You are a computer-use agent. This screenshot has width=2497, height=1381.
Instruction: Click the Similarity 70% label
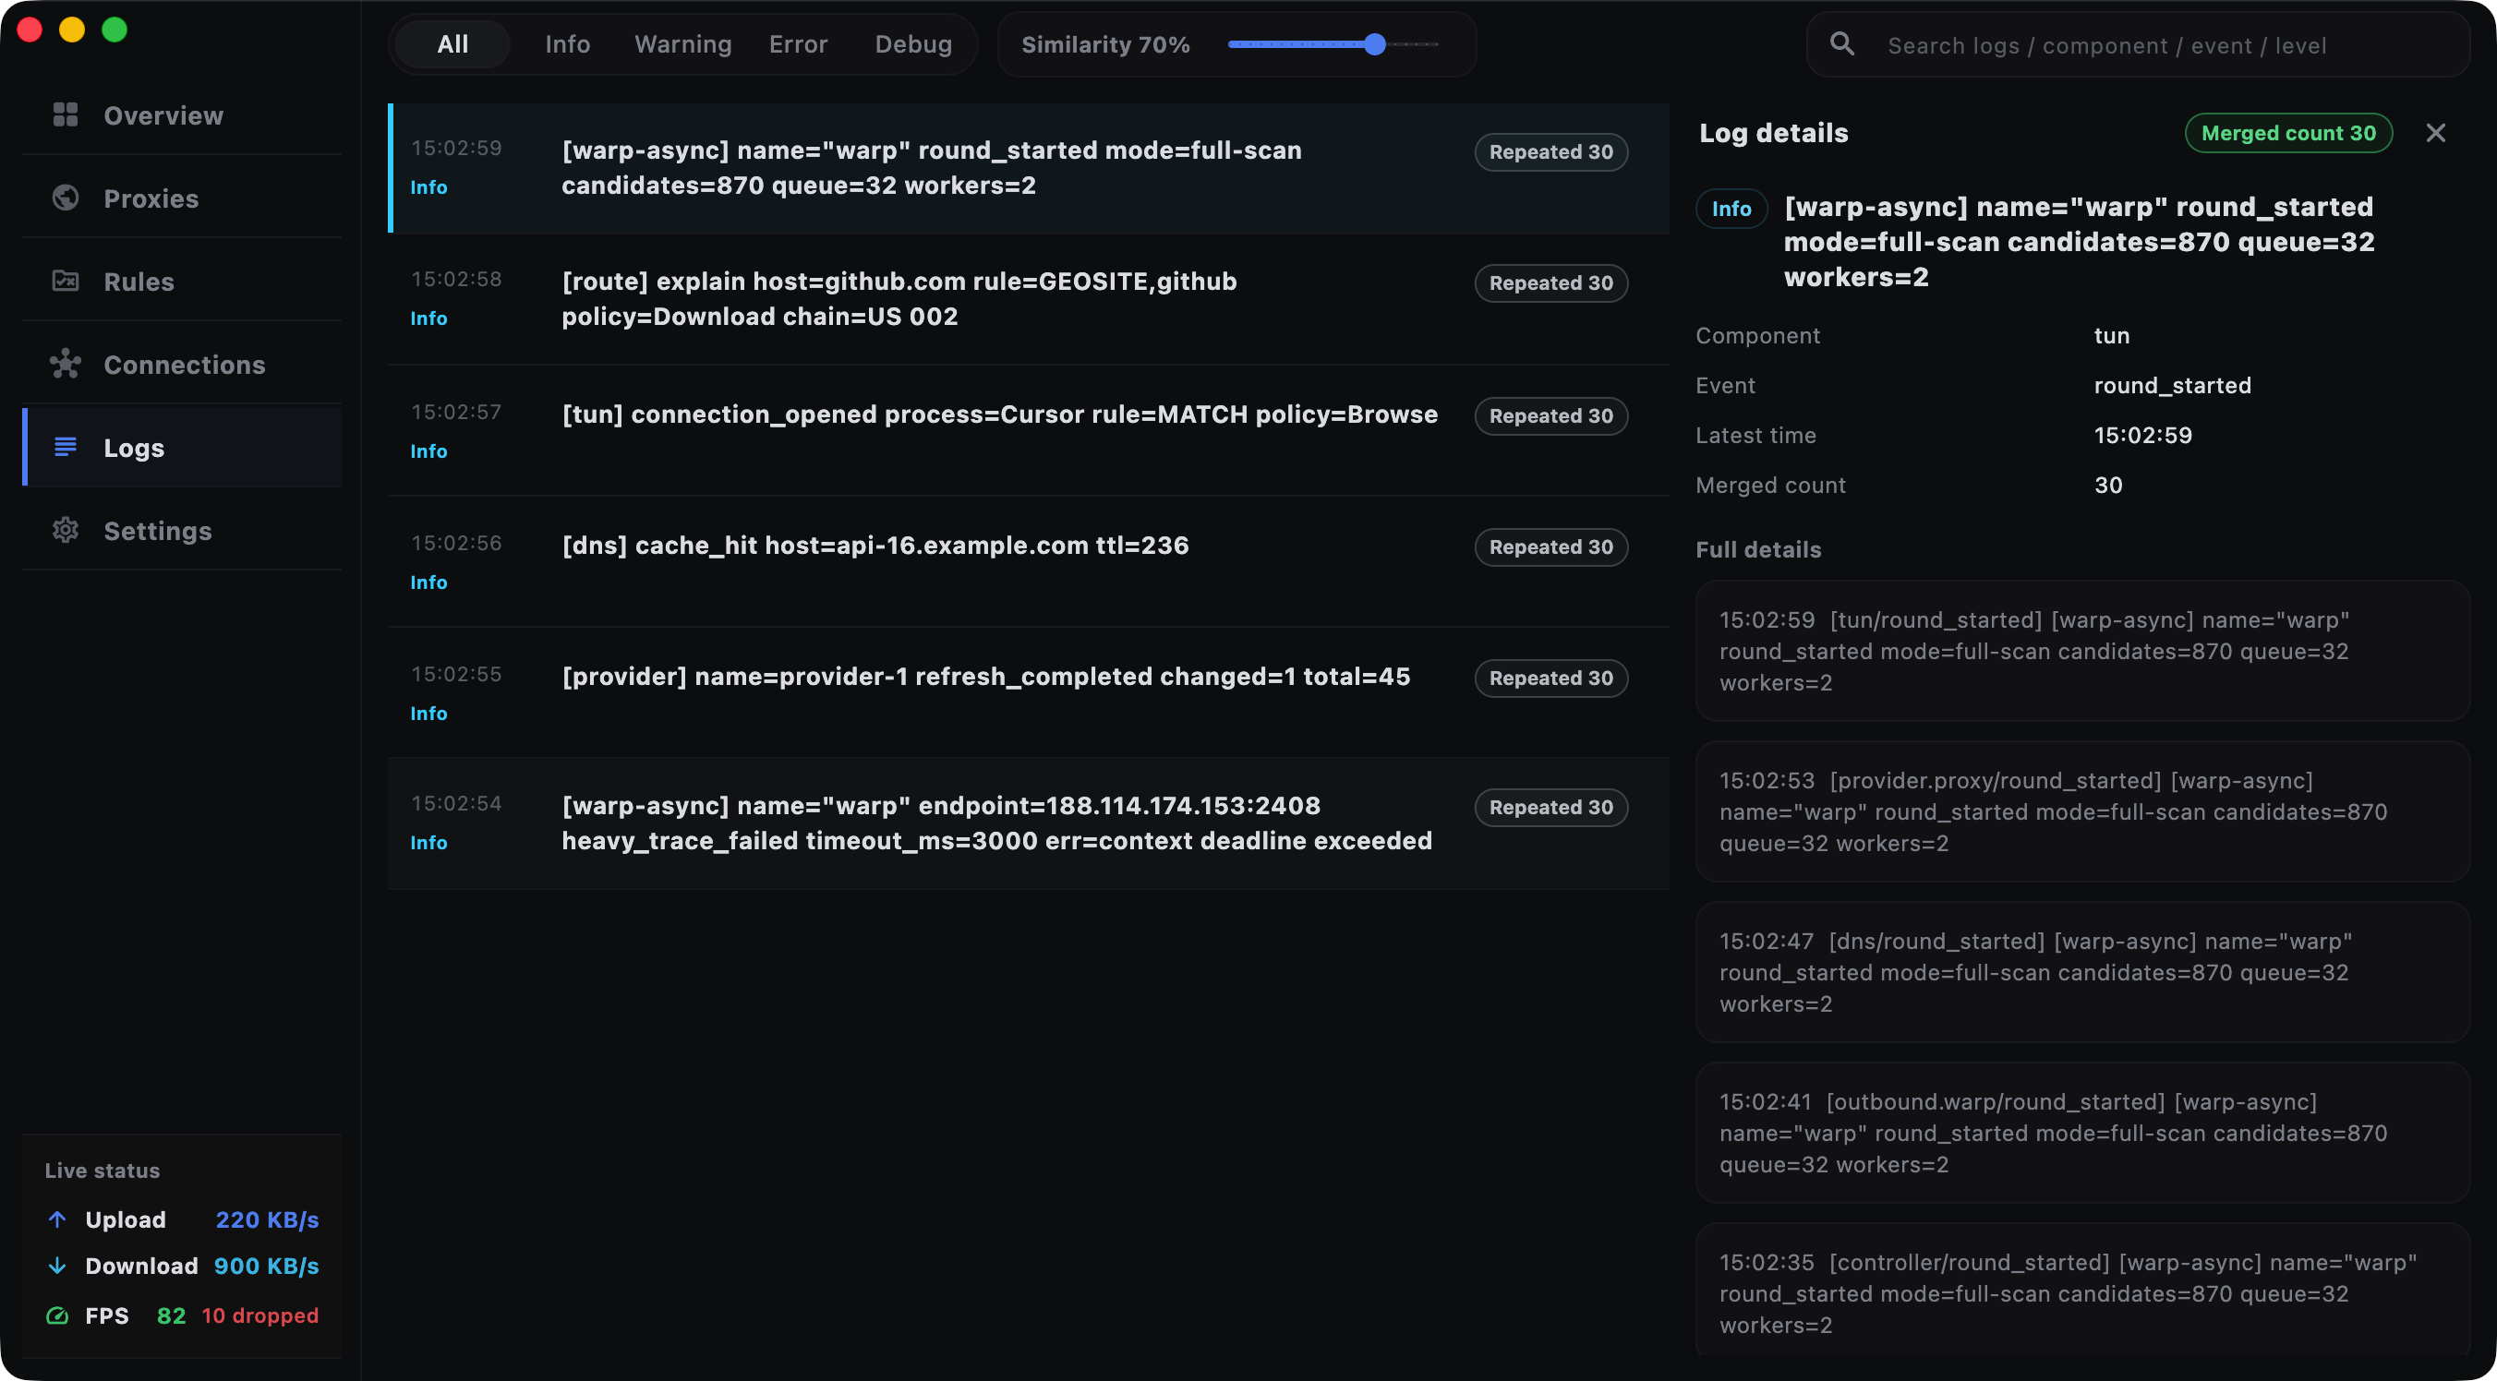1105,44
